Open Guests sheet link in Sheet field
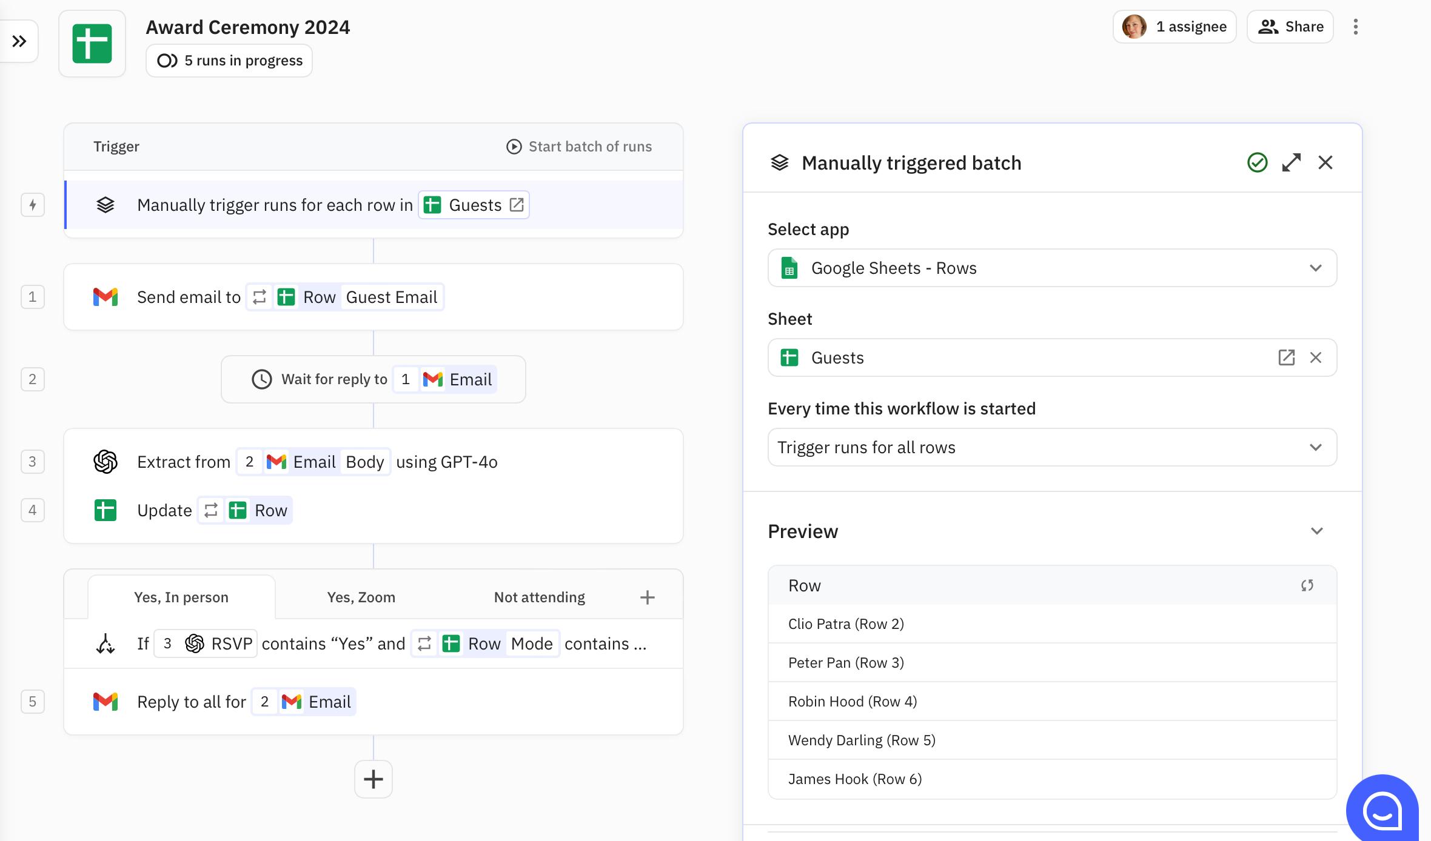Screen dimensions: 1431x841 (x=1286, y=357)
